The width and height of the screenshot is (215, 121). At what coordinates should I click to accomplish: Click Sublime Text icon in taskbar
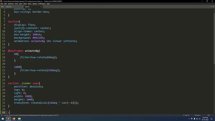pyautogui.click(x=8, y=119)
